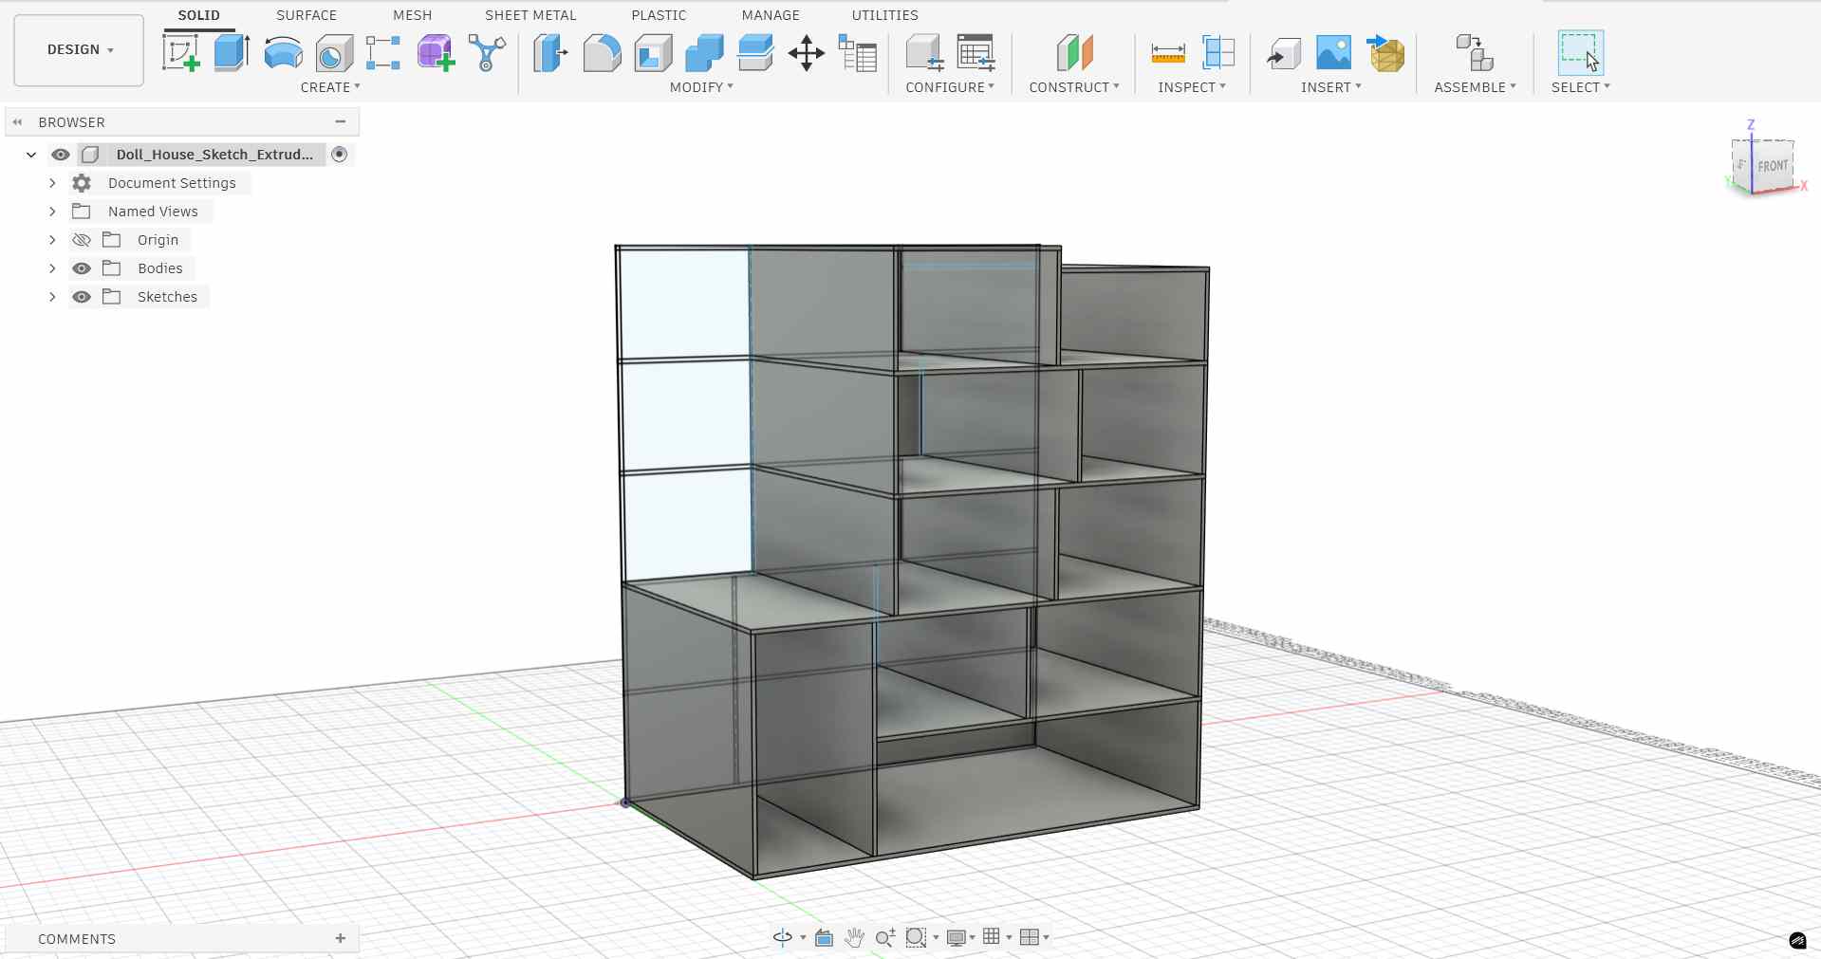This screenshot has width=1821, height=959.
Task: Switch to the SHEET METAL tab
Action: click(x=530, y=14)
